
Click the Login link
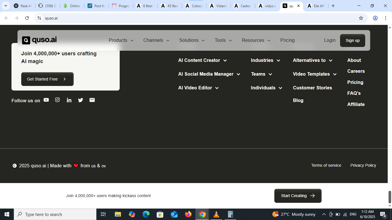point(330,40)
